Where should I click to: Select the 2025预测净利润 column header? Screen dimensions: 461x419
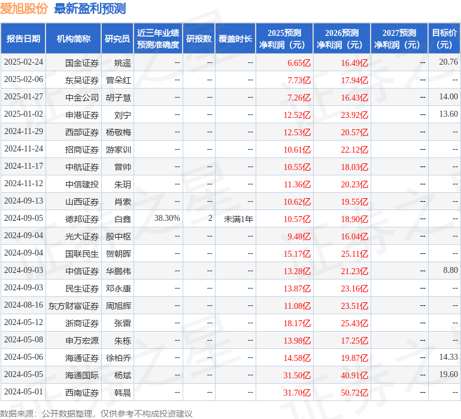pos(284,38)
